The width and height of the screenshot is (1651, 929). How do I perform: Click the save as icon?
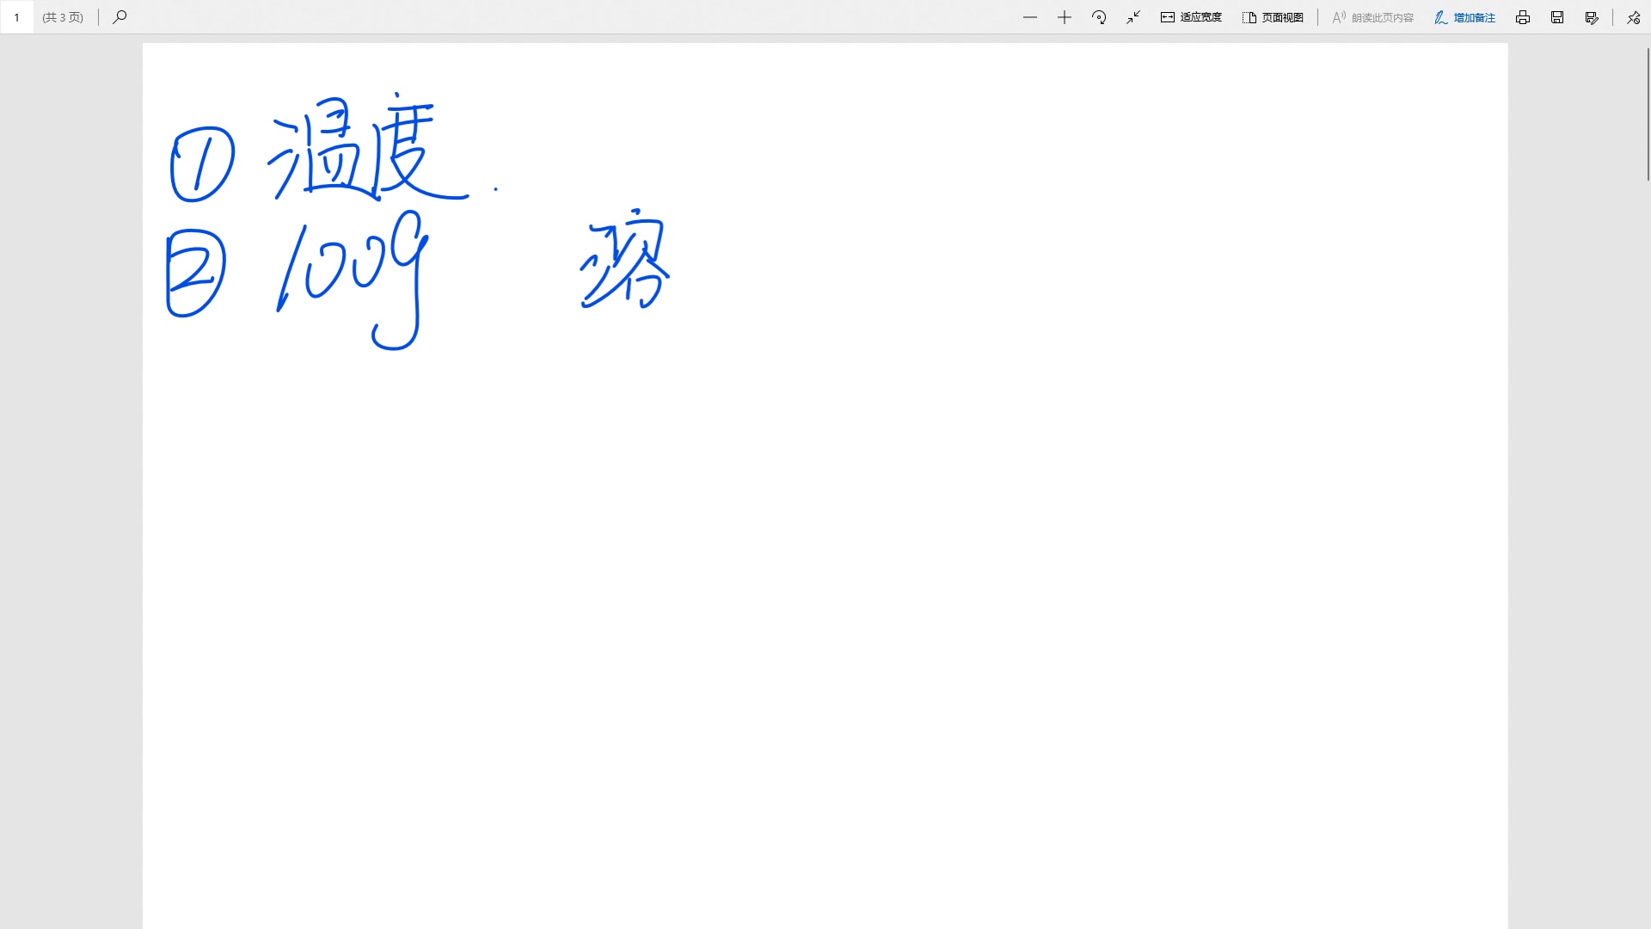coord(1592,17)
